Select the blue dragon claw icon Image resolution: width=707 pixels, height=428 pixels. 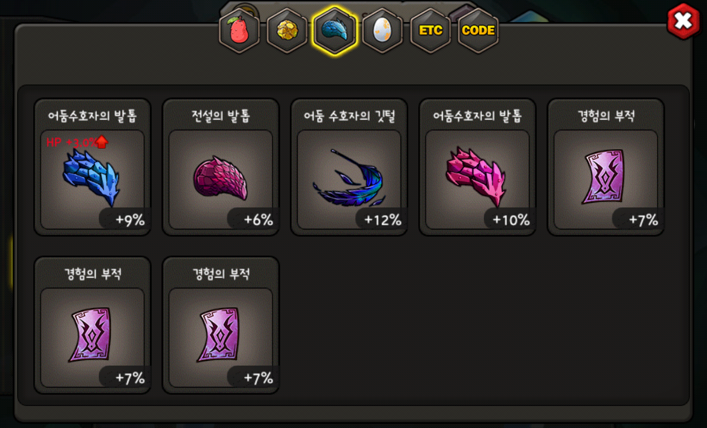pos(91,178)
